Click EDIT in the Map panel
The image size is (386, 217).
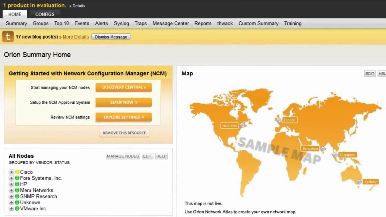(370, 74)
